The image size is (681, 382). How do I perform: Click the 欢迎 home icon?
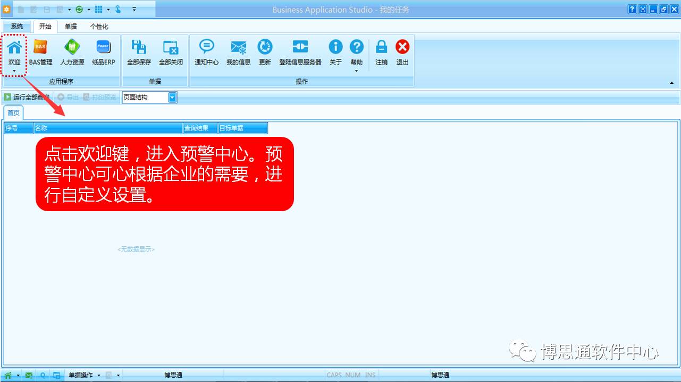(14, 48)
